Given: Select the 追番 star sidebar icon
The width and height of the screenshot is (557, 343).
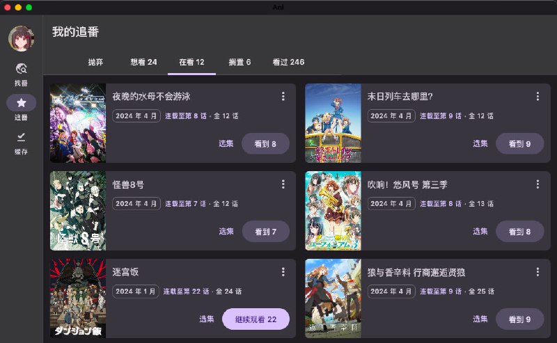Looking at the screenshot, I should pos(22,103).
